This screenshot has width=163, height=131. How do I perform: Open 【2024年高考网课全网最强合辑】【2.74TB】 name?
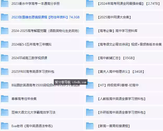coord(129,4)
